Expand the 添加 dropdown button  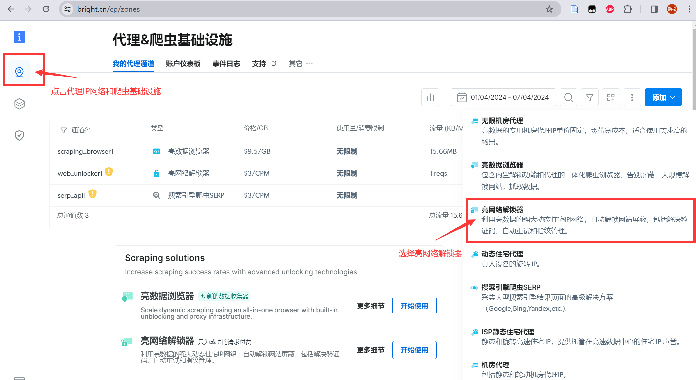(x=663, y=97)
